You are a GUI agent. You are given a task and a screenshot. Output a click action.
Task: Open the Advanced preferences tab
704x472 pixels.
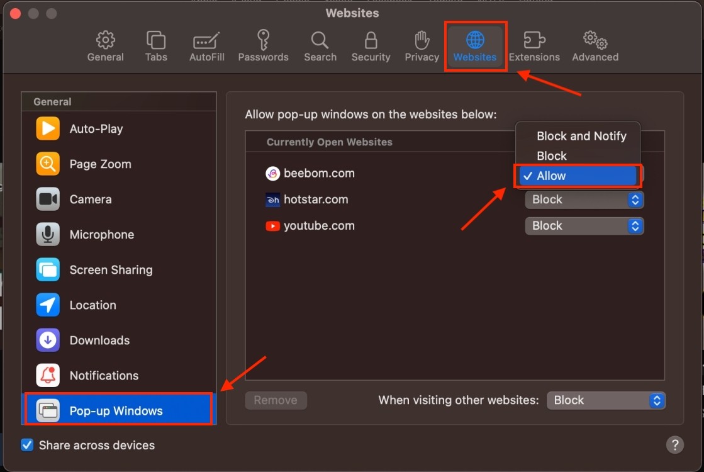(x=595, y=47)
